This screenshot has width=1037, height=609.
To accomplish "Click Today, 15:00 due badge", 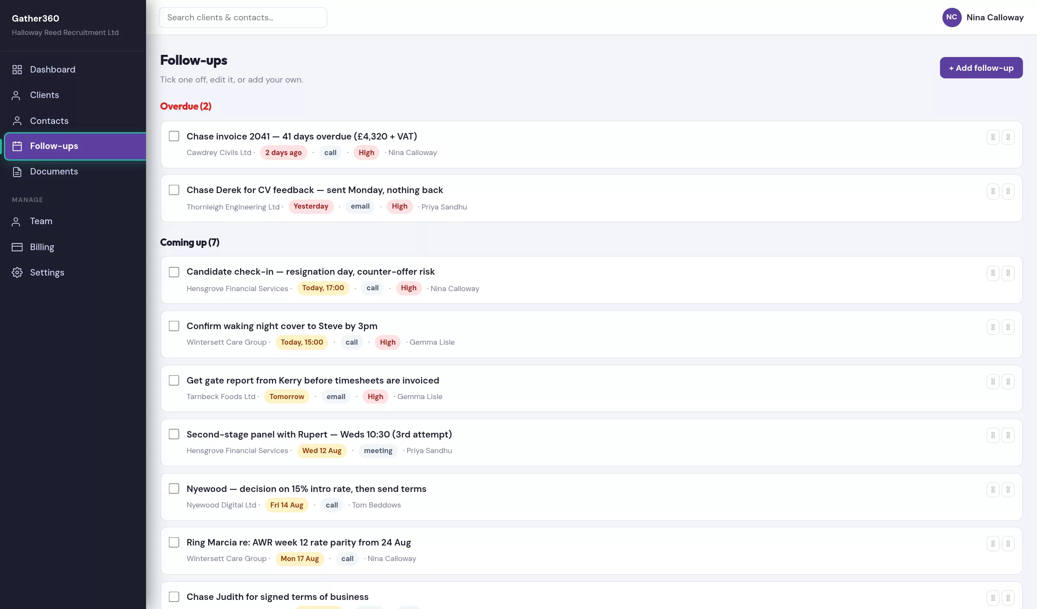I will click(x=302, y=343).
